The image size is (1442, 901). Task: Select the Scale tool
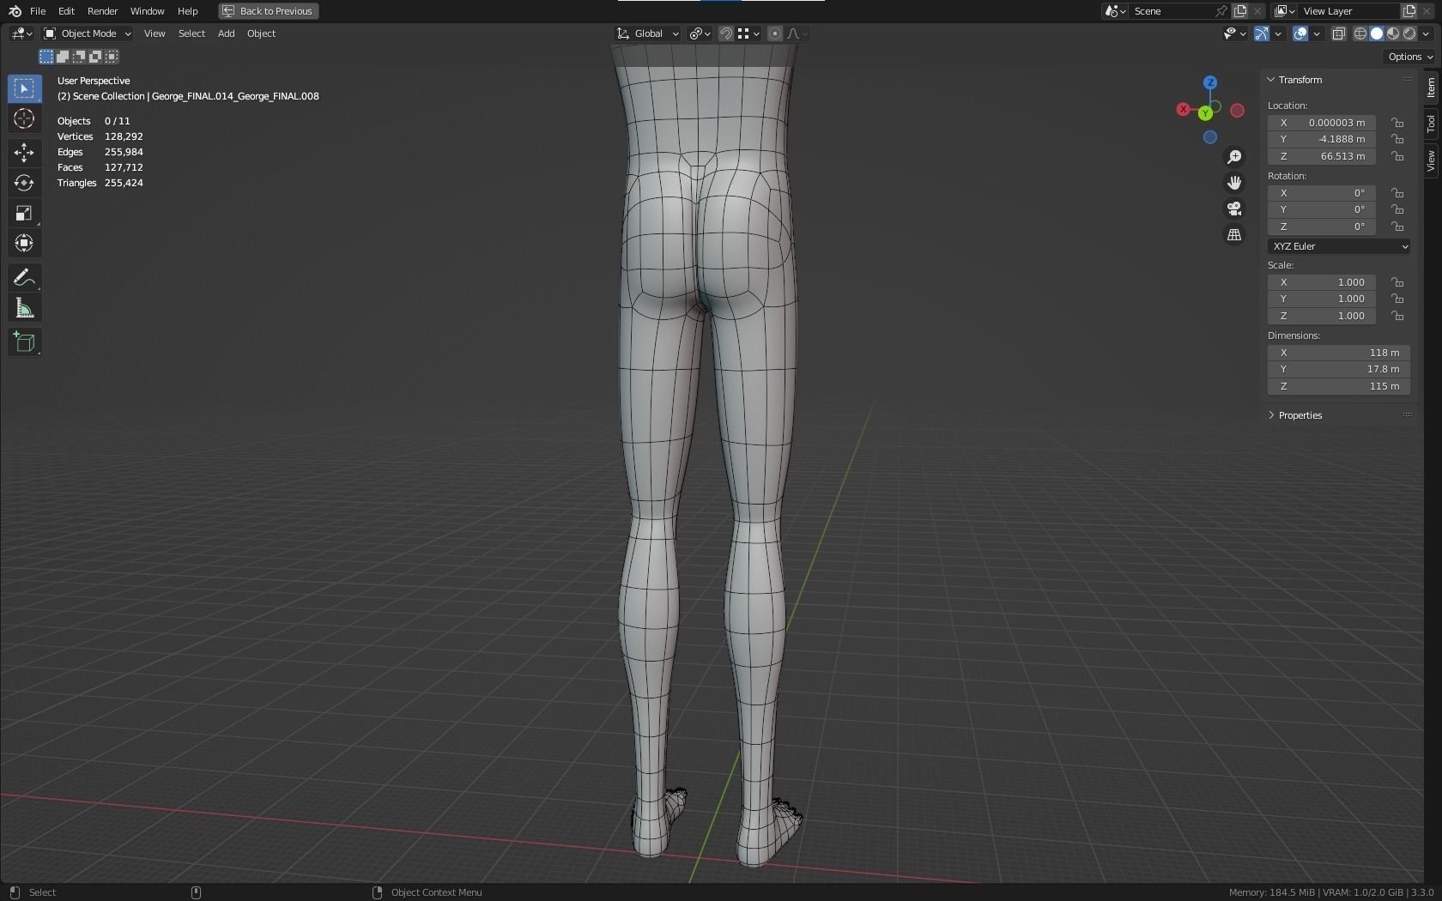click(x=24, y=213)
